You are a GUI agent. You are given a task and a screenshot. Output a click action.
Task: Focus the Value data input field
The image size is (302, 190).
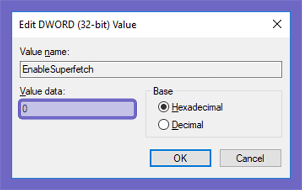[78, 109]
